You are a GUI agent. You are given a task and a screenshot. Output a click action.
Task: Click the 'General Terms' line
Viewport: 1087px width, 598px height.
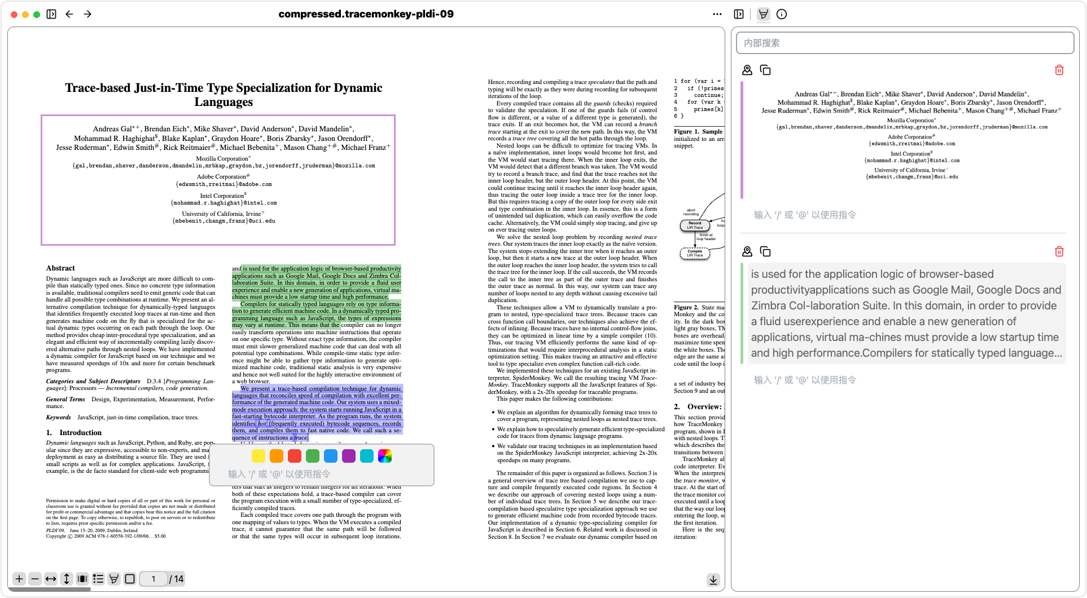(130, 402)
